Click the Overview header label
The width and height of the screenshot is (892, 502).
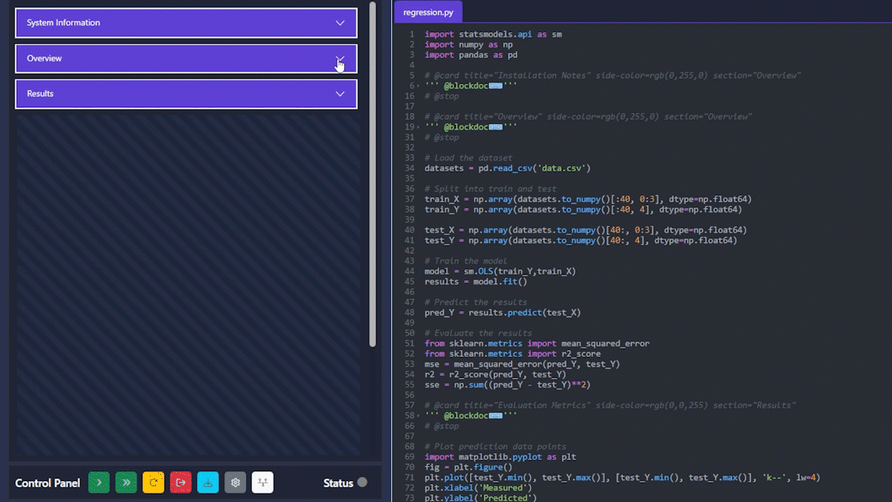click(45, 59)
